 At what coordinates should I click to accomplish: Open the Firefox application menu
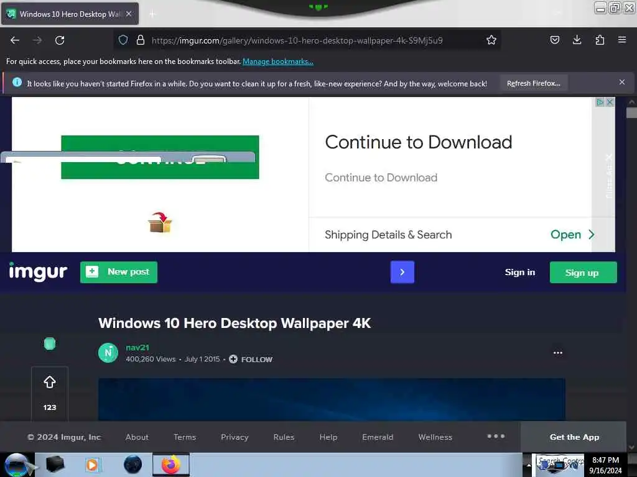click(622, 40)
